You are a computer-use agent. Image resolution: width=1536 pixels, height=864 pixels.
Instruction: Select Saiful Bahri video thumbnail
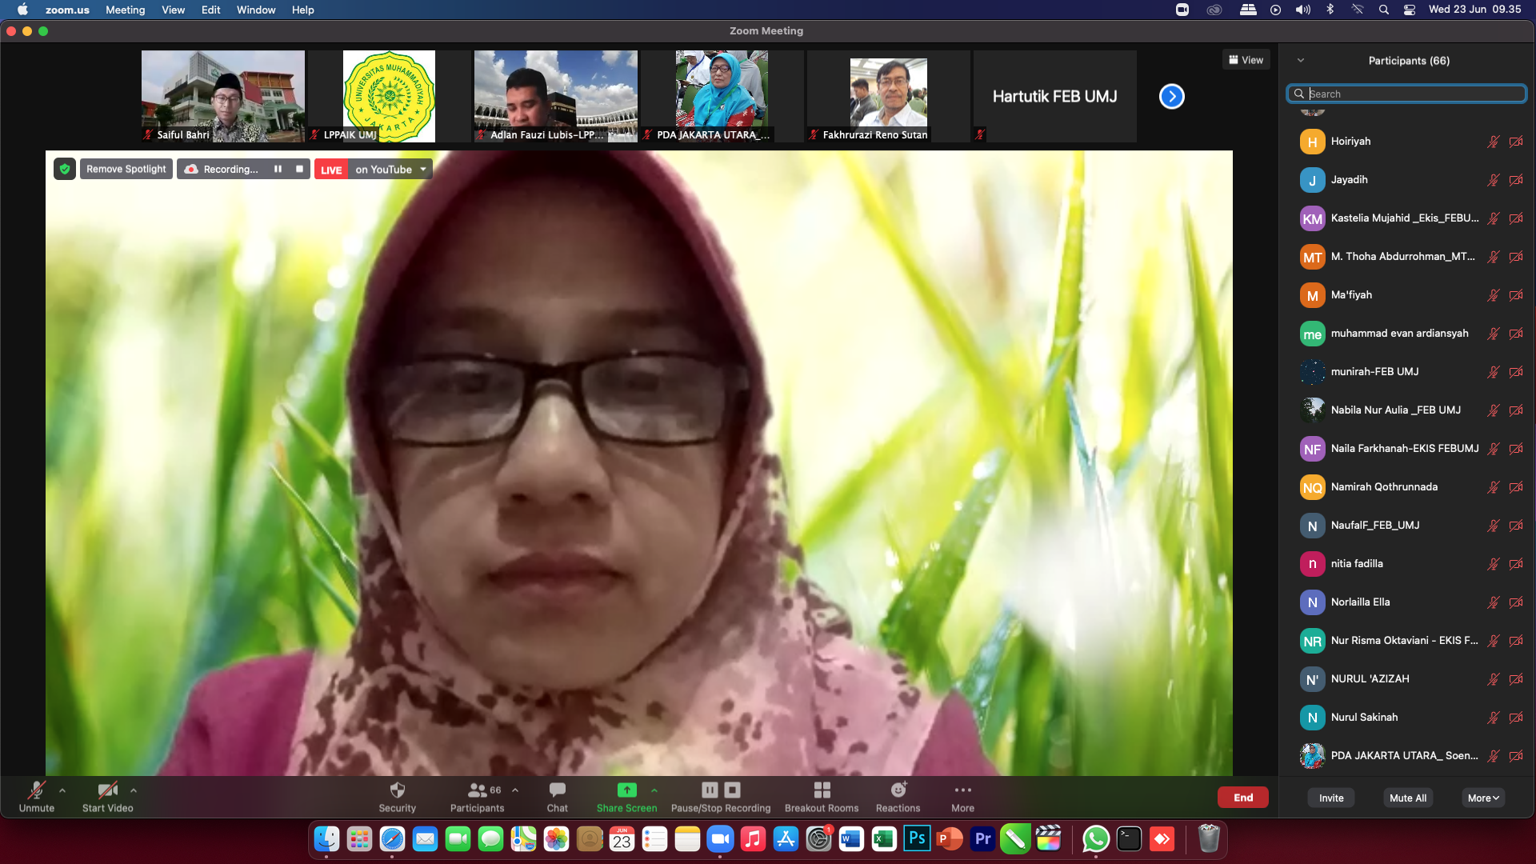pos(223,96)
